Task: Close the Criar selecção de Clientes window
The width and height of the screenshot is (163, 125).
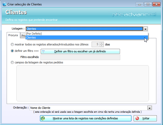Action: 156,4
